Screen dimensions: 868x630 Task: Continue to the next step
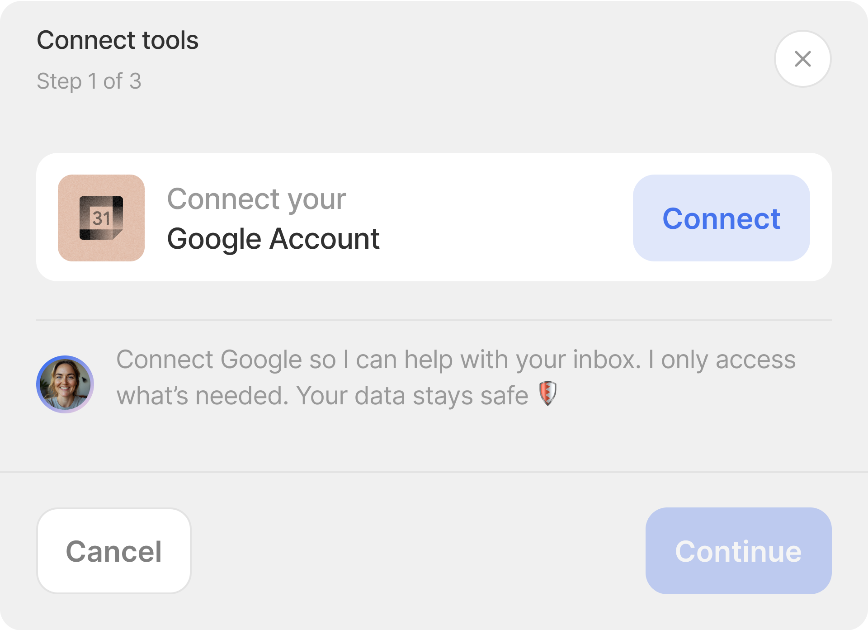(x=738, y=551)
